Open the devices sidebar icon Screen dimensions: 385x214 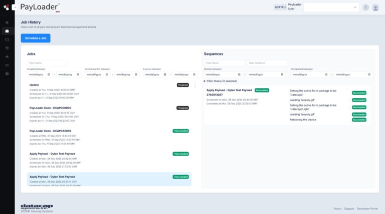7,39
